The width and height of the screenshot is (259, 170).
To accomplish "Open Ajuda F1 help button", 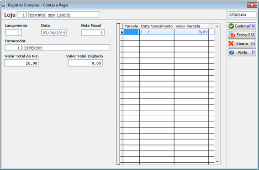I will [242, 52].
